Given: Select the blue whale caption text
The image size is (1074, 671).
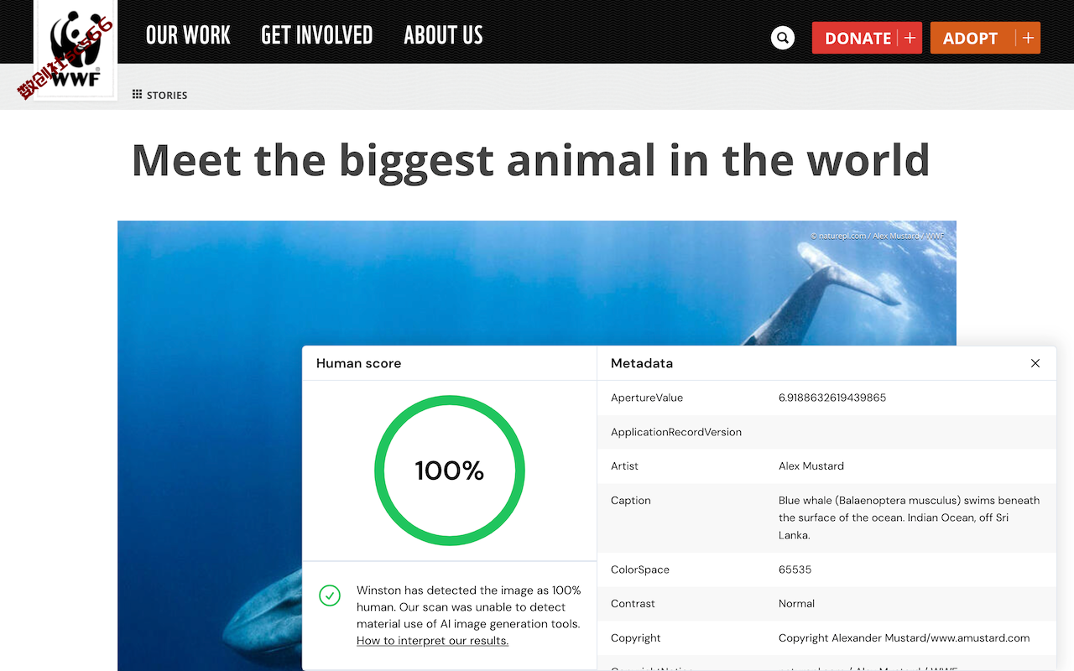Looking at the screenshot, I should coord(909,518).
